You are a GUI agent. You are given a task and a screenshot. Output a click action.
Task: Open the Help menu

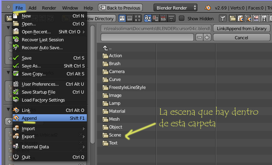pyautogui.click(x=88, y=8)
